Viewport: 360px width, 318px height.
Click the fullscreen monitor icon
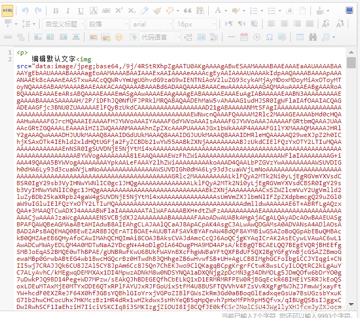click(349, 11)
